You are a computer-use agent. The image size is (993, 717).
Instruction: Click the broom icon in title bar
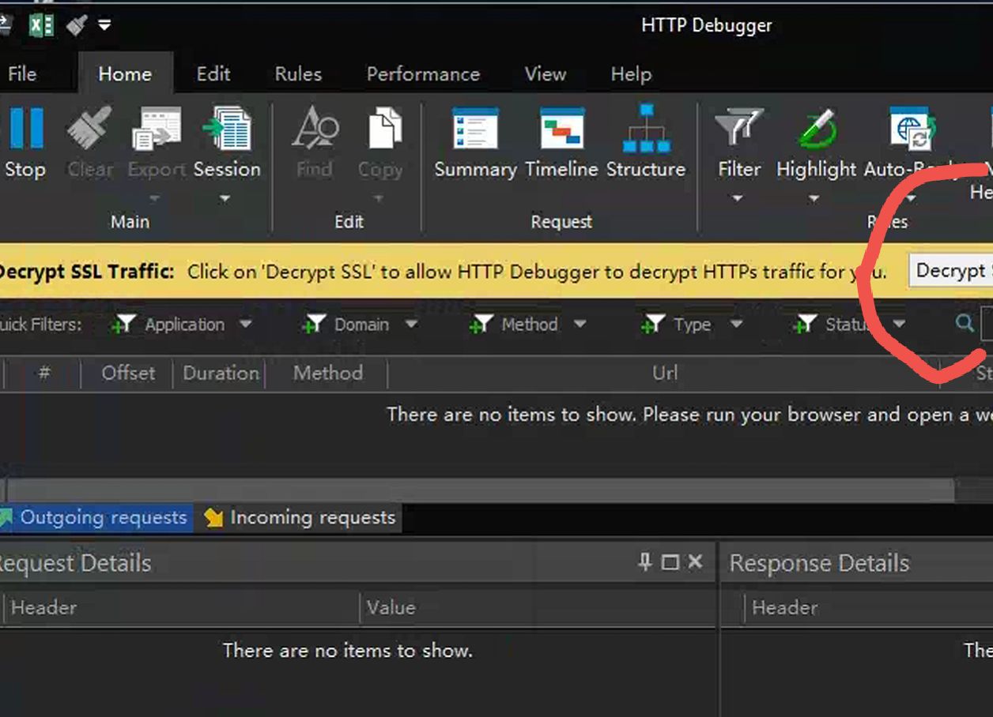pyautogui.click(x=77, y=25)
